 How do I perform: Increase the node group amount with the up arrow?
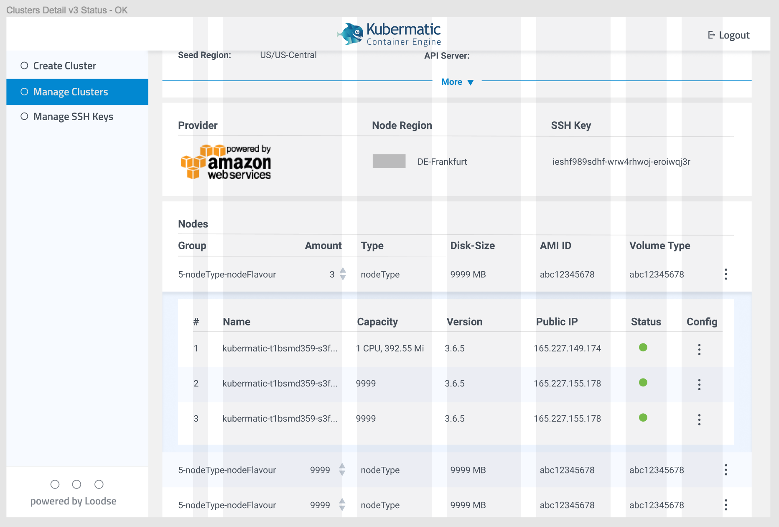click(343, 271)
